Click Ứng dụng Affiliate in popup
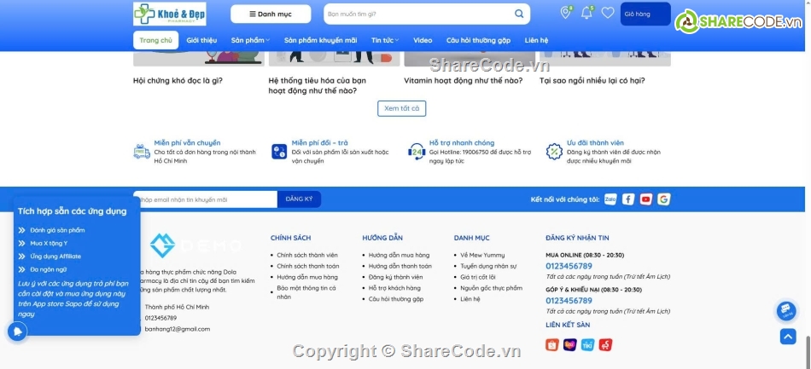Screen dimensions: 811x369 tap(55, 256)
